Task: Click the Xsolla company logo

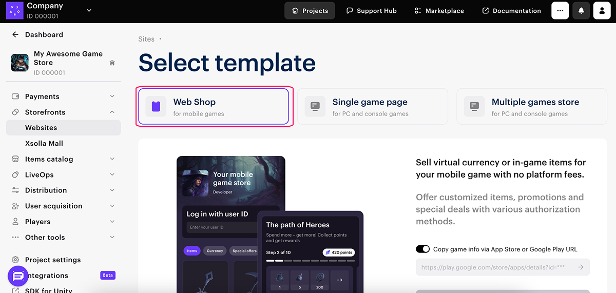Action: pos(14,10)
